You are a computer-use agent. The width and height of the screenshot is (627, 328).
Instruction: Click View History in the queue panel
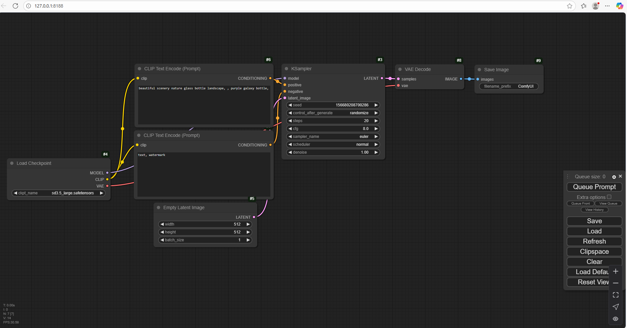(x=595, y=209)
